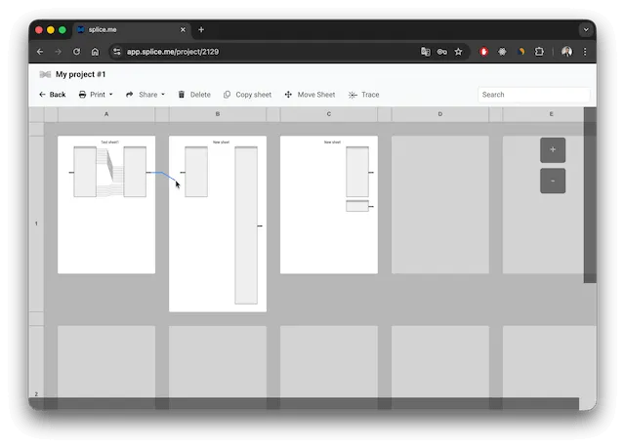Click the browser forward arrow
This screenshot has width=625, height=448.
click(59, 52)
